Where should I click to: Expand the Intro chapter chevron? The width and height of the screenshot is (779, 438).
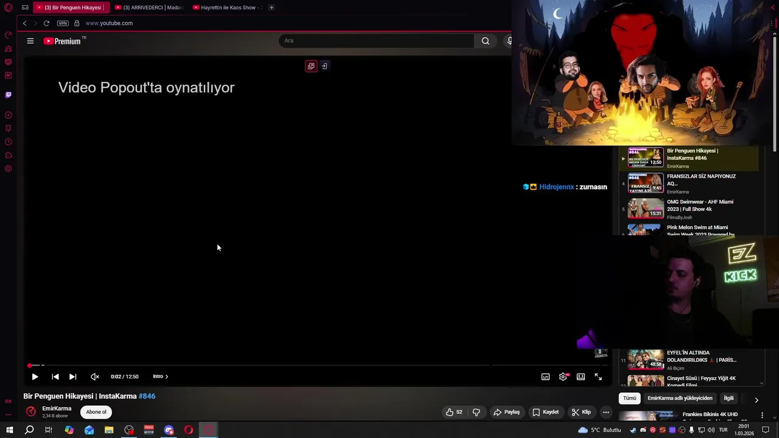pyautogui.click(x=167, y=377)
